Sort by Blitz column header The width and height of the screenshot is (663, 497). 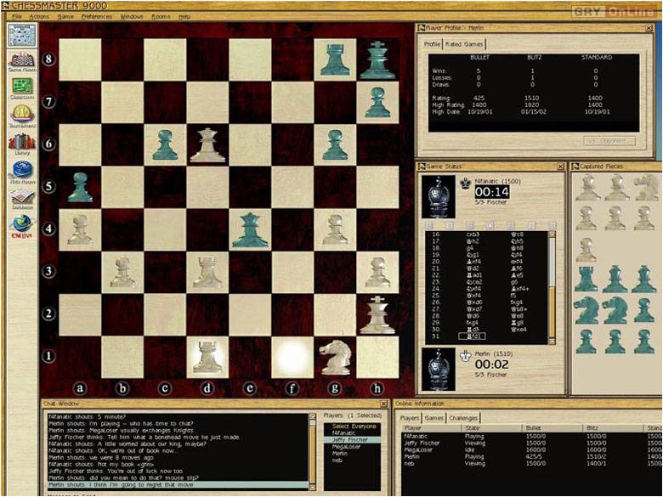611,428
